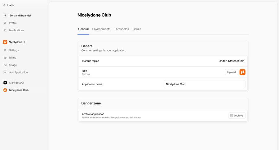Click the Storage region label

click(91, 61)
